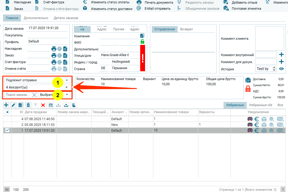Click the pencil edit order icon
Image resolution: width=288 pixels, height=192 pixels.
(x=13, y=105)
